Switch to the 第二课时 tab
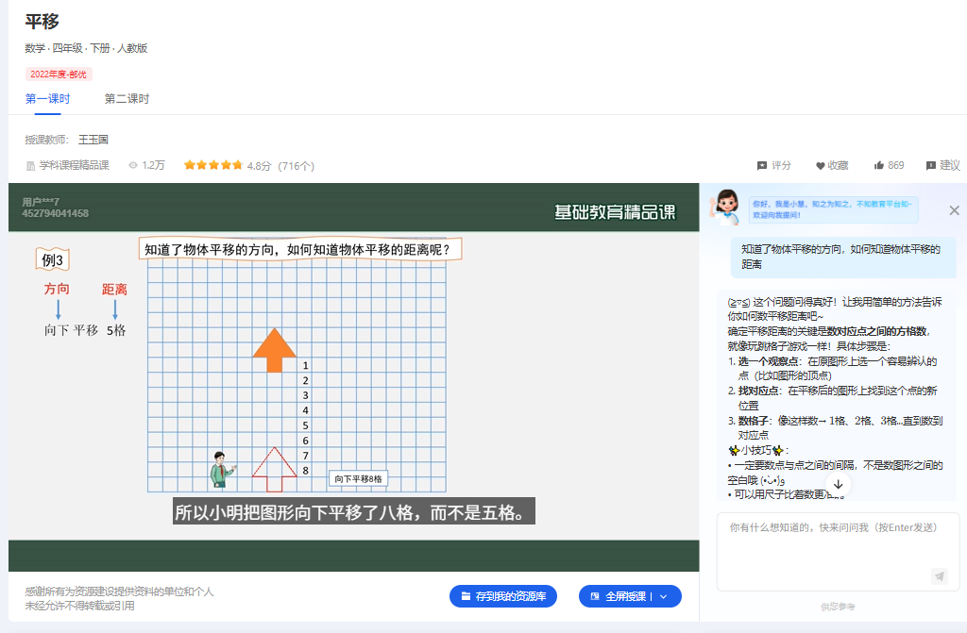This screenshot has width=967, height=633. [126, 98]
